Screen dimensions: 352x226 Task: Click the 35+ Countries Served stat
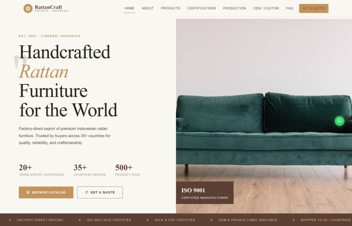[90, 170]
